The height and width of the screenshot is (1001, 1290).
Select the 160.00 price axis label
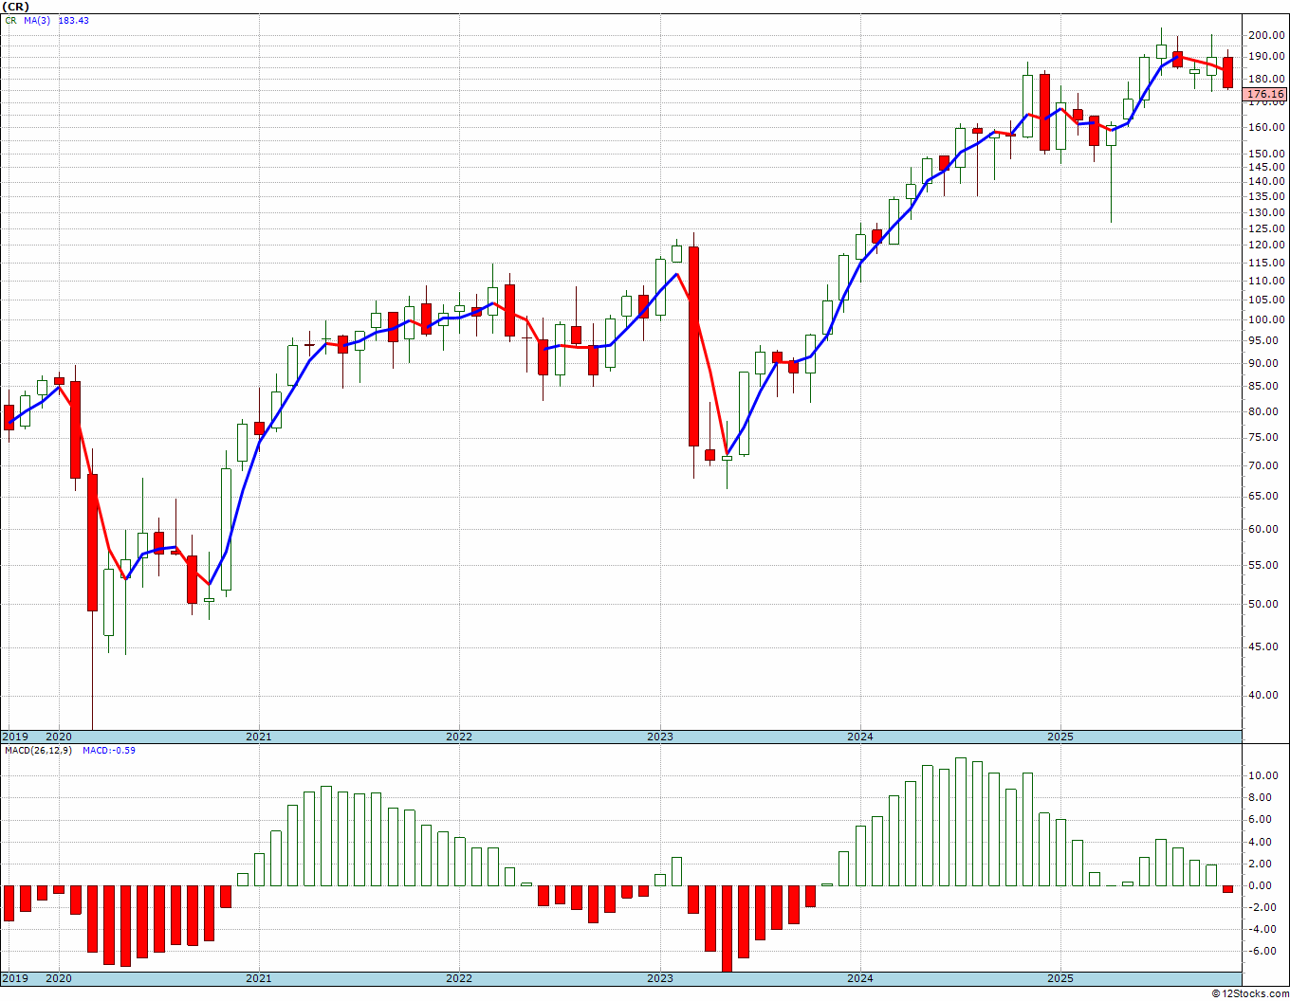(x=1267, y=127)
